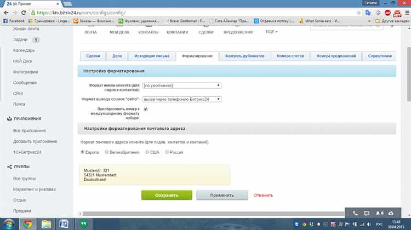Viewport: 411px width, 230px height.
Task: Toggle international number format checkbox
Action: (146, 109)
